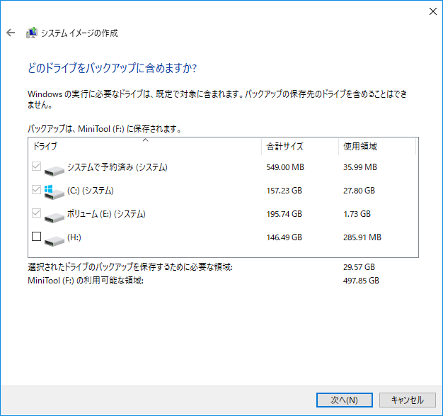The width and height of the screenshot is (443, 416).
Task: Click the 157.23 GB size of drive C:
Action: tap(284, 191)
